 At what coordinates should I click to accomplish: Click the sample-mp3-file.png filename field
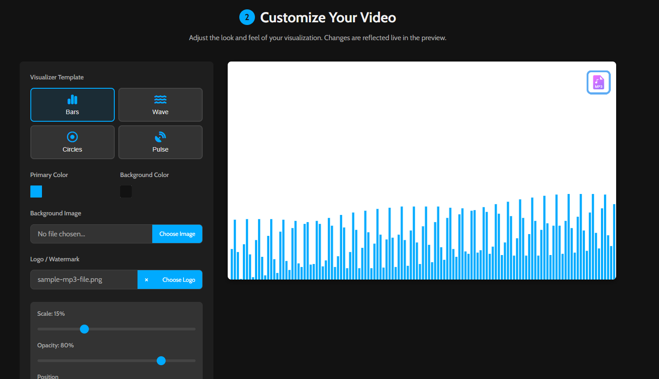(83, 280)
